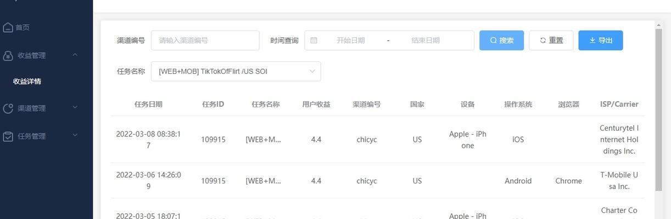Select the 2022-03-06 14:26:09 date cell
Screen dimensions: 671x219
click(148, 181)
